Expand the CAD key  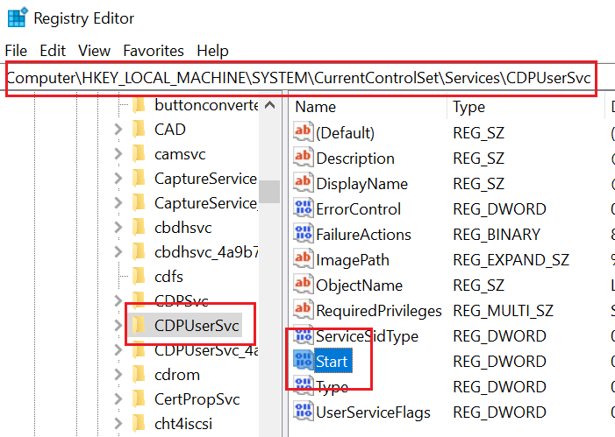(x=118, y=130)
